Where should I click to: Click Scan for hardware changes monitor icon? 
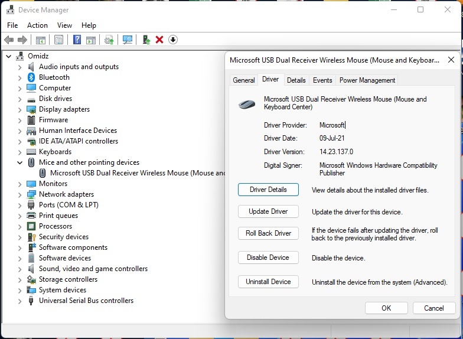click(x=128, y=40)
